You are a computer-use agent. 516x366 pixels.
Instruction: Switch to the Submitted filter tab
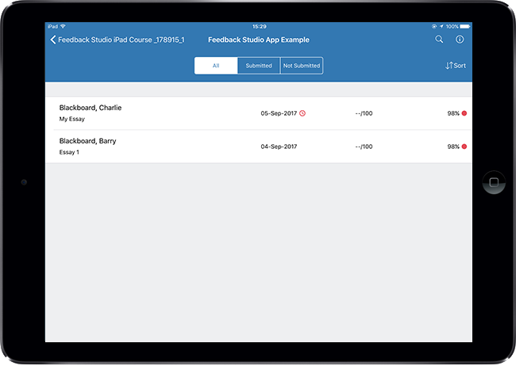pos(259,66)
